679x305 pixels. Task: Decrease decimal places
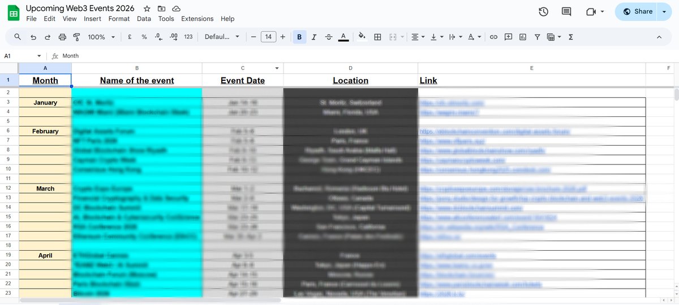pos(159,37)
